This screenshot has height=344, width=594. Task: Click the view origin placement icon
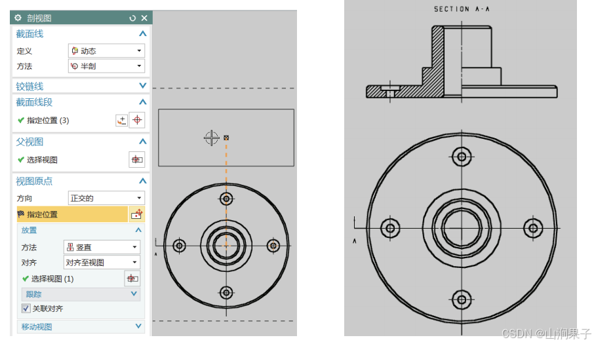coord(136,214)
